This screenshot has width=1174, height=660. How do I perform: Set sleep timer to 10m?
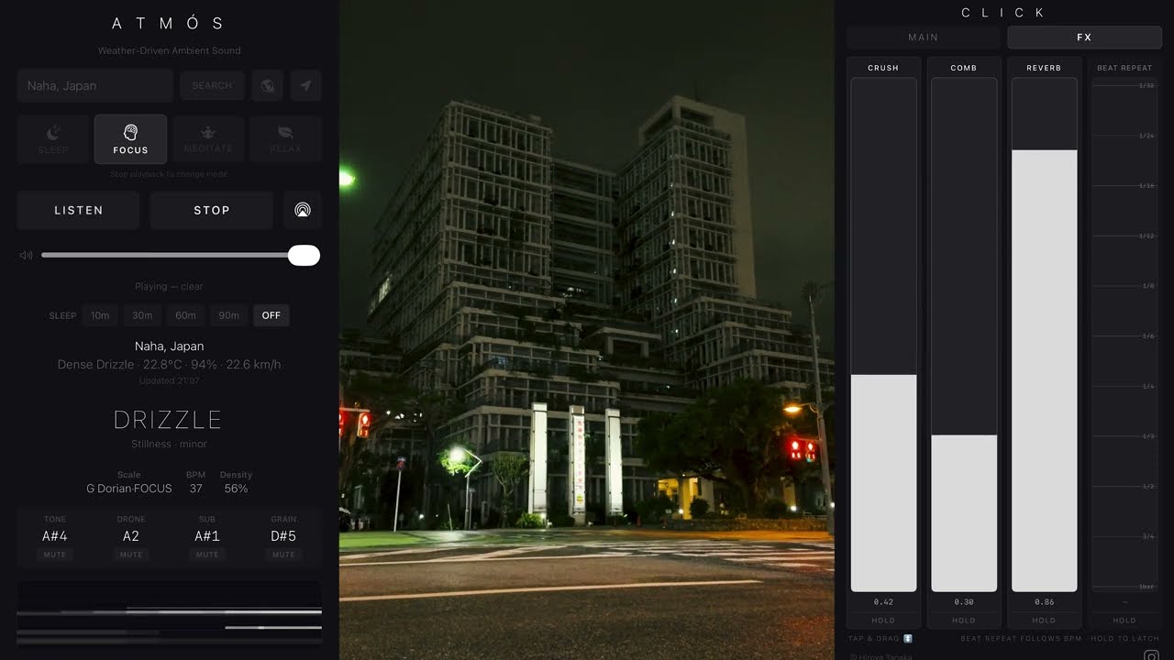pyautogui.click(x=100, y=315)
